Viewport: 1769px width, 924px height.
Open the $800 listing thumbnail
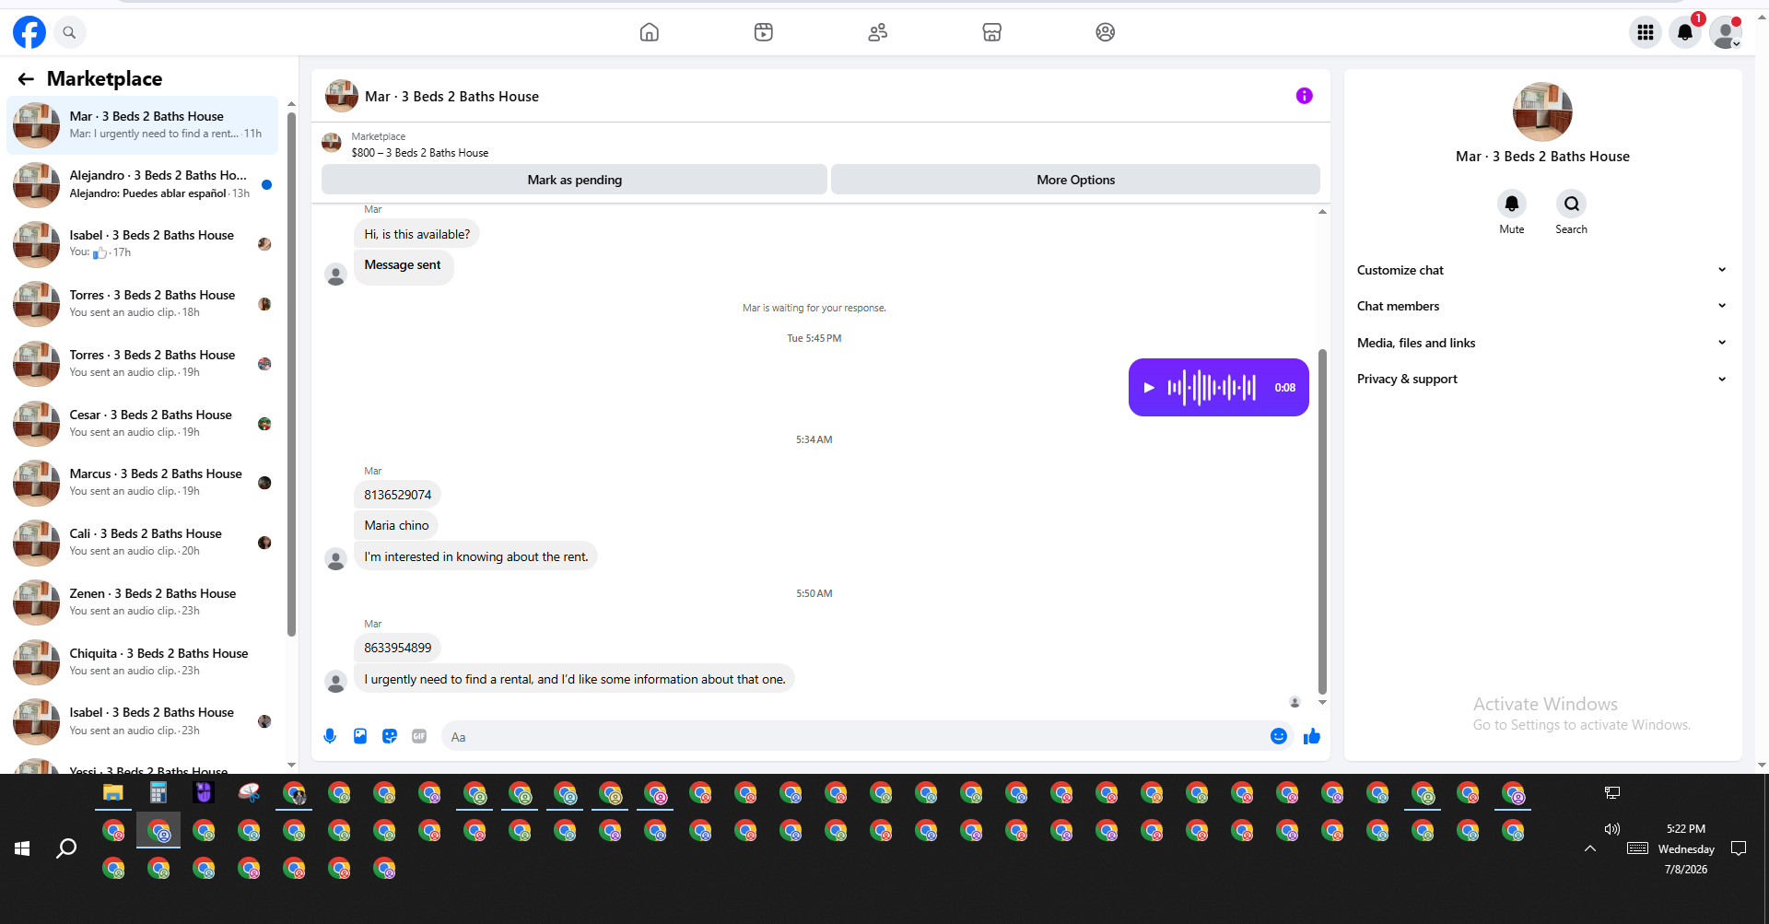coord(332,144)
